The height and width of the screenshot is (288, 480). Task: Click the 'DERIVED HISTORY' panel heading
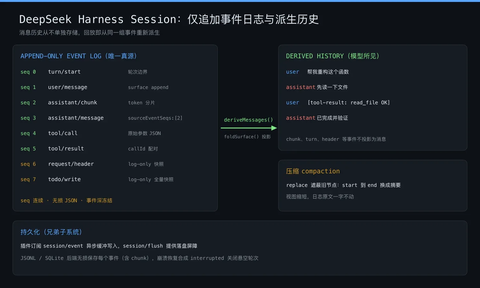pos(333,56)
